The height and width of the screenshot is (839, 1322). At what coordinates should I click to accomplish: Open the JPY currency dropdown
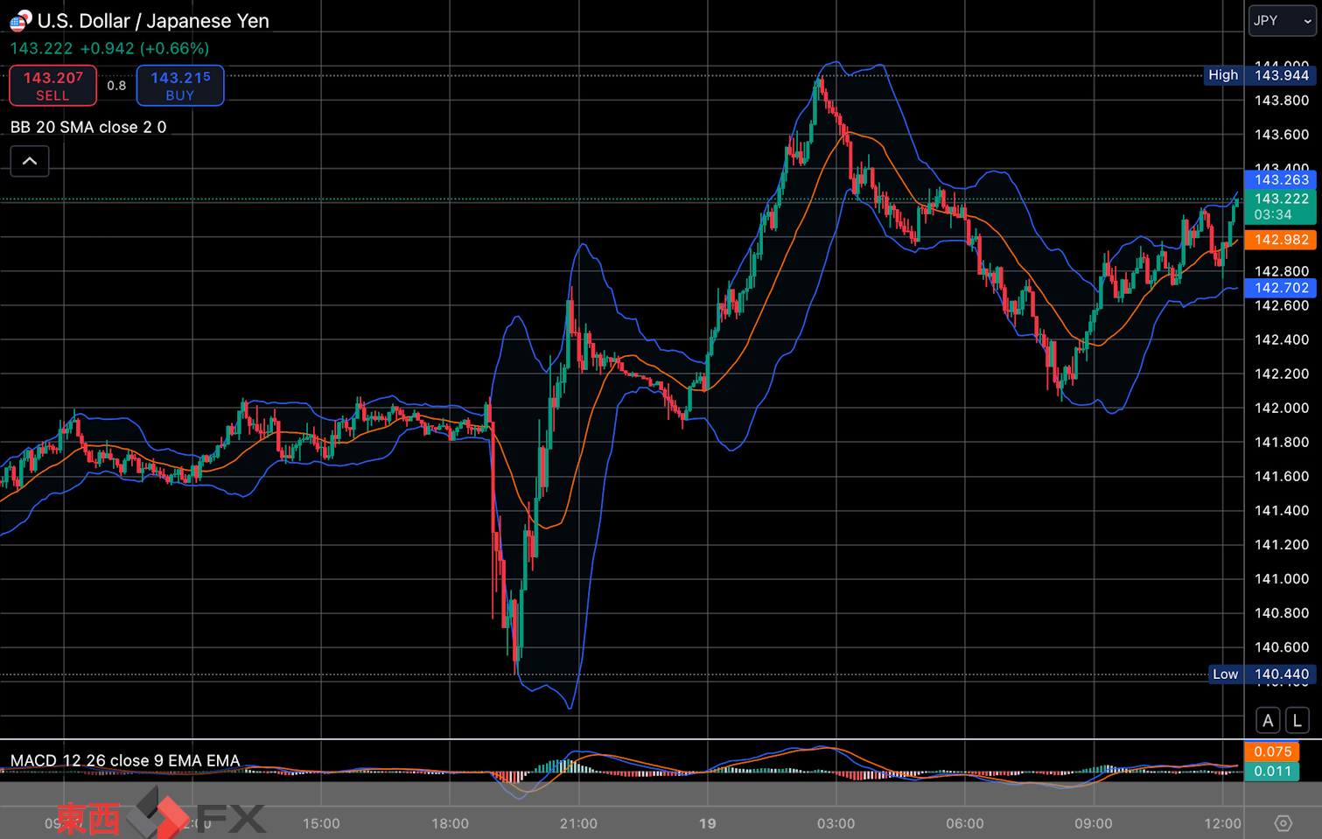click(1282, 20)
